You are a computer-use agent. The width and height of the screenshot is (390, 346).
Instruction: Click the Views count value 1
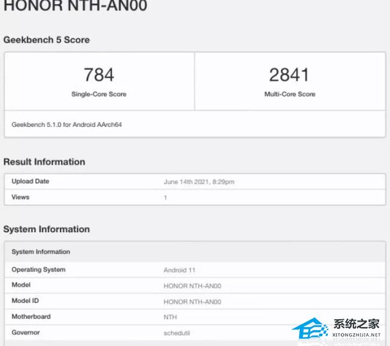(x=165, y=197)
